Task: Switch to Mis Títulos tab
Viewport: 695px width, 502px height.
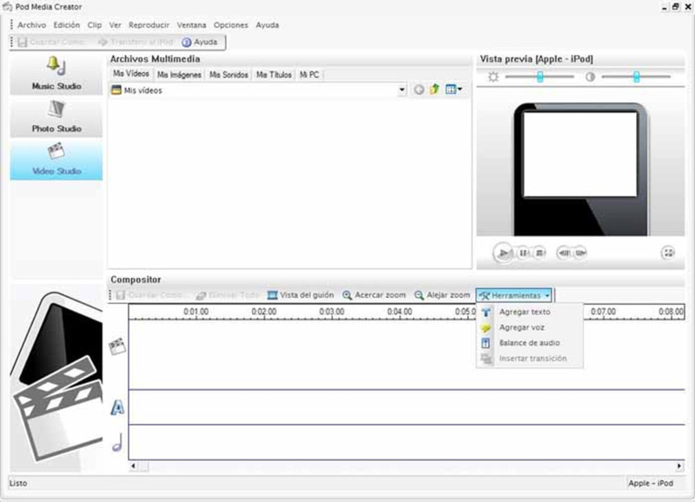Action: coord(274,75)
